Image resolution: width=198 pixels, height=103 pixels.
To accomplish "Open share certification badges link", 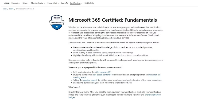I will coord(115,96).
